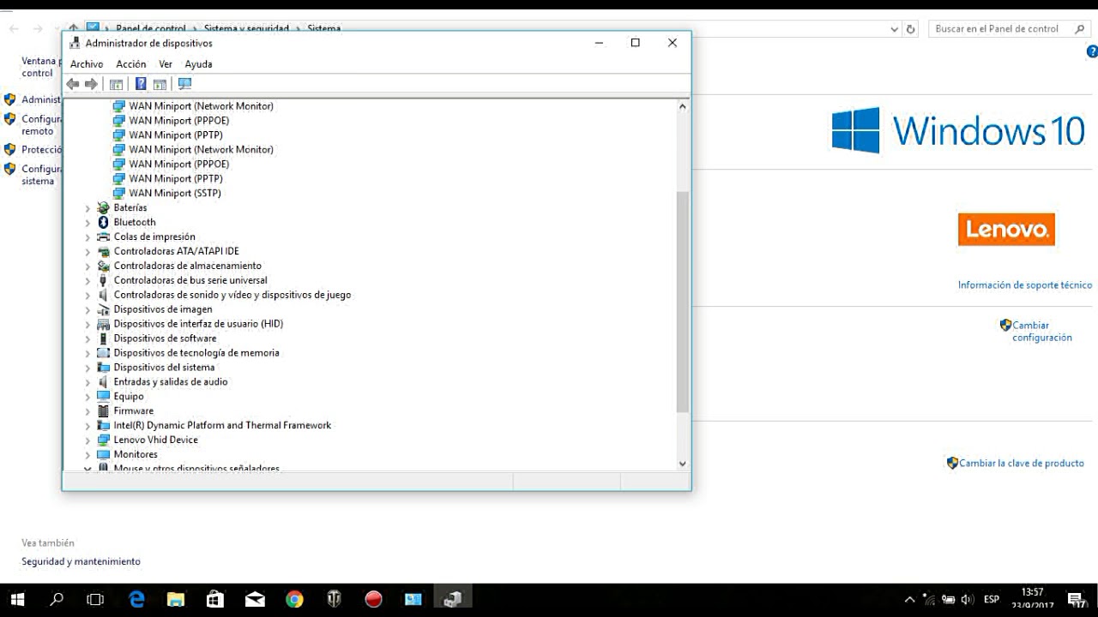
Task: Open Información de soporte técnico link
Action: (1025, 285)
